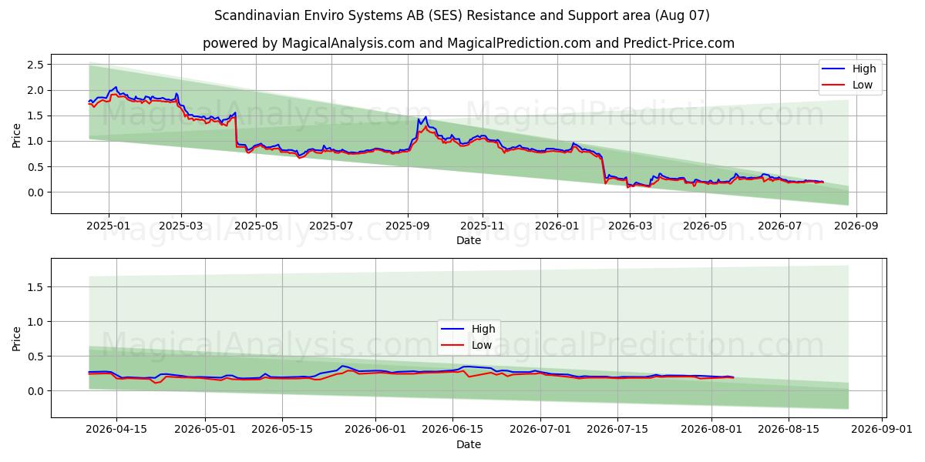This screenshot has width=925, height=462.
Task: Click the 'Date' axis label under the lower chart
Action: [x=469, y=444]
